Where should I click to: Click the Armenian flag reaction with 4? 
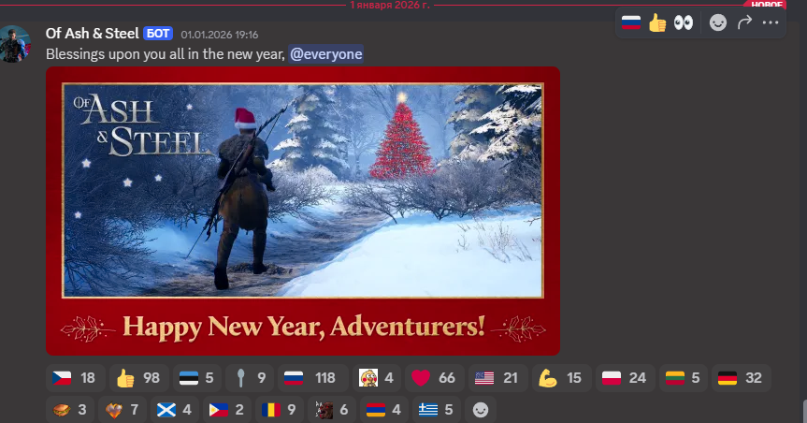point(384,410)
